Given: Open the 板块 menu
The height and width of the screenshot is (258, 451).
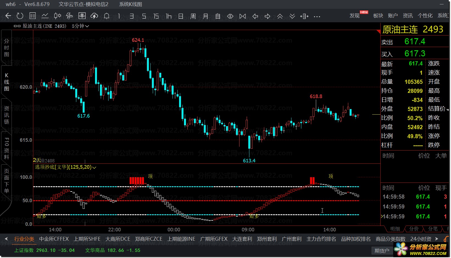Looking at the screenshot, I should [x=378, y=16].
